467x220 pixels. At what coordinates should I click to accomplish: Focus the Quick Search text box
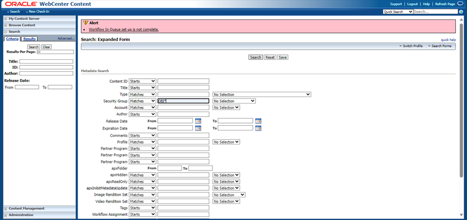click(436, 12)
